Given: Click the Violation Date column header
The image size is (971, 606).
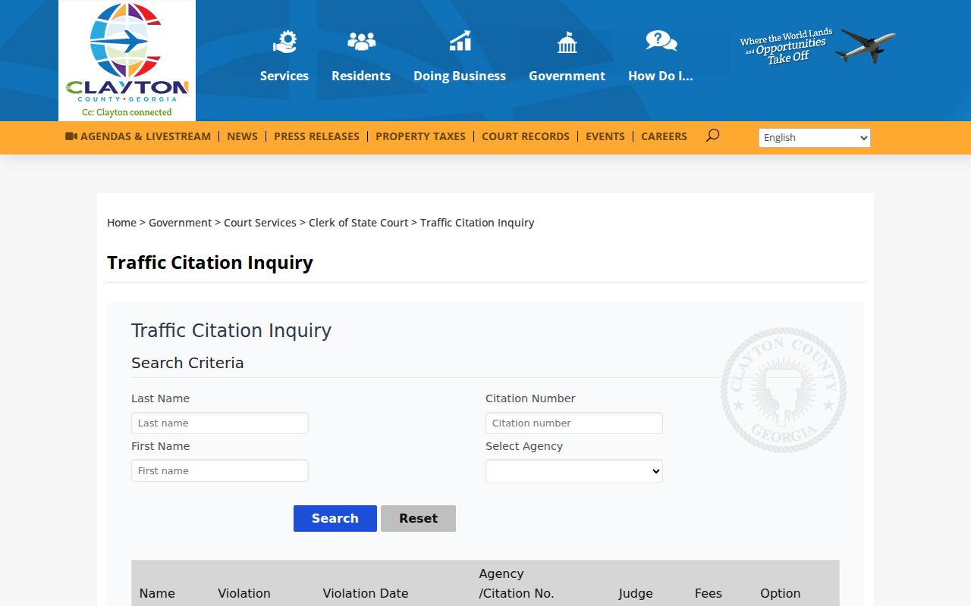Looking at the screenshot, I should (366, 593).
